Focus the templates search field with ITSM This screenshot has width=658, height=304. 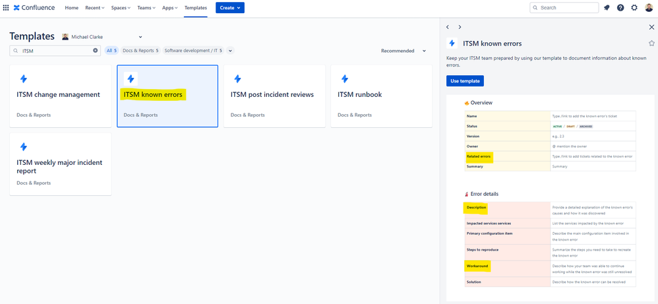coord(55,50)
